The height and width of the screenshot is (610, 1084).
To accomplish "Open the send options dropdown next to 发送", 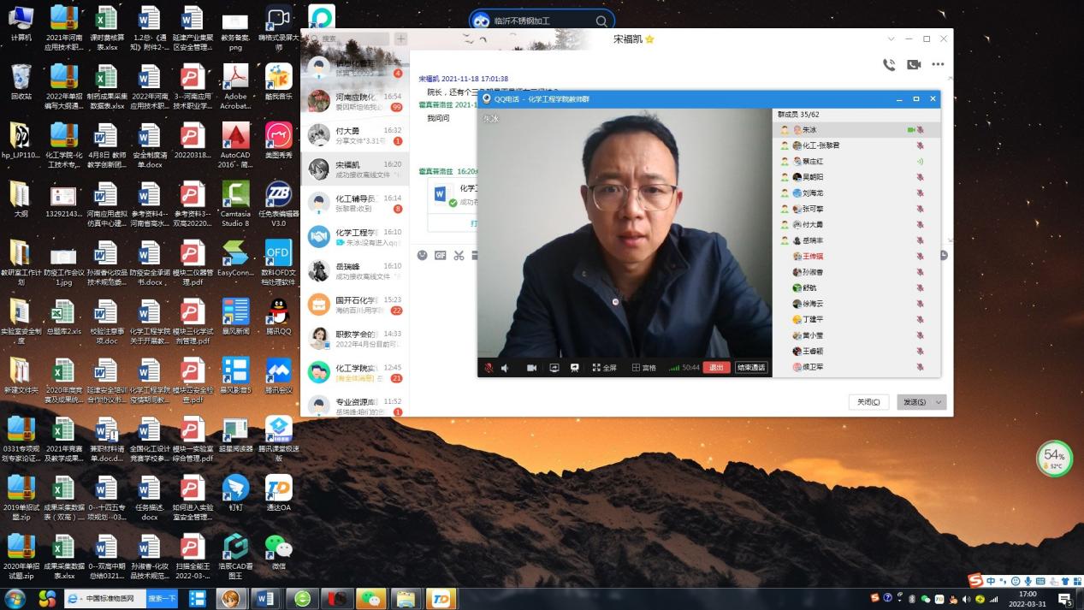I will pyautogui.click(x=937, y=402).
